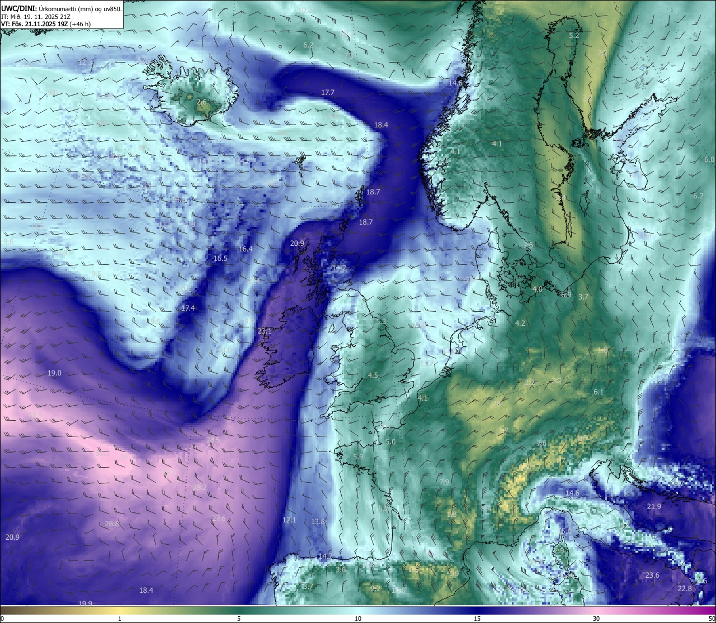Select the 23.6 value near Italy
Image resolution: width=716 pixels, height=623 pixels.
tap(652, 575)
